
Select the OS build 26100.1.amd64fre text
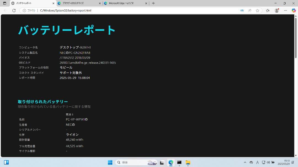(88, 62)
